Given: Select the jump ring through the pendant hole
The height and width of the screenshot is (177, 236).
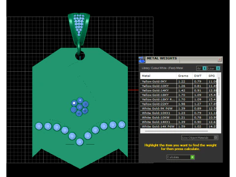Looking at the screenshot, I should (79, 48).
